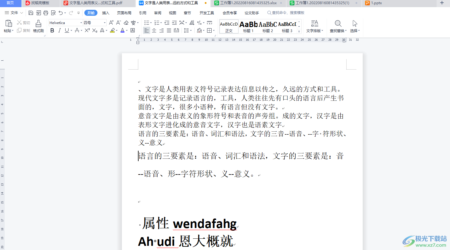Toggle Underline formatting
The height and width of the screenshot is (250, 450).
pos(67,30)
